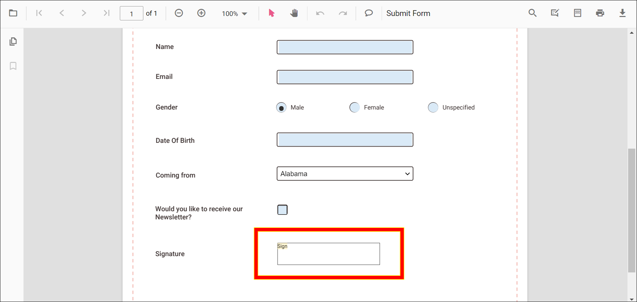Choose the text selection pointer tool

271,13
